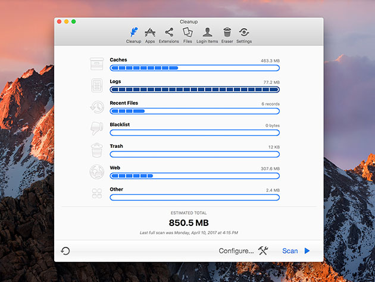Click the Other category label

tap(117, 189)
